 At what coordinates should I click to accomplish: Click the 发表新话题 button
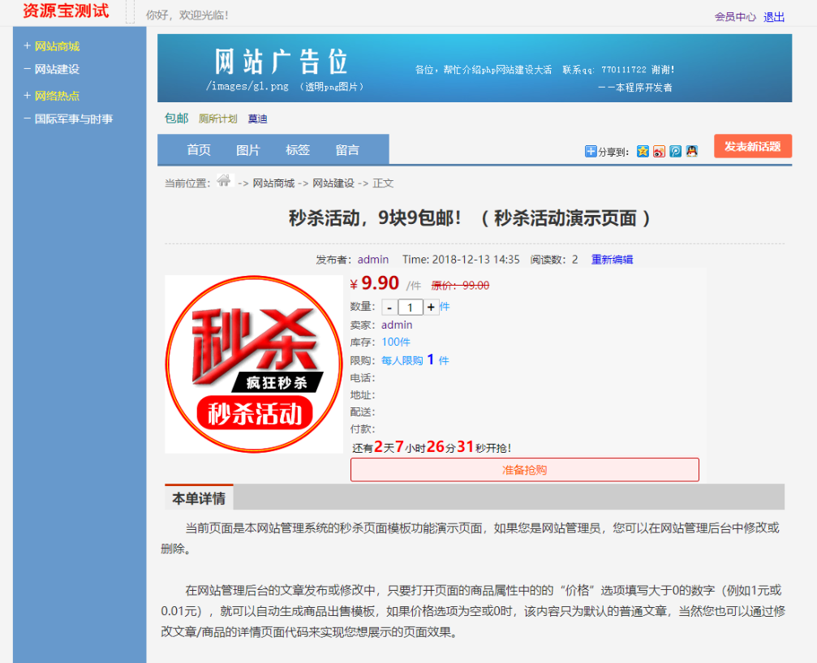(752, 146)
